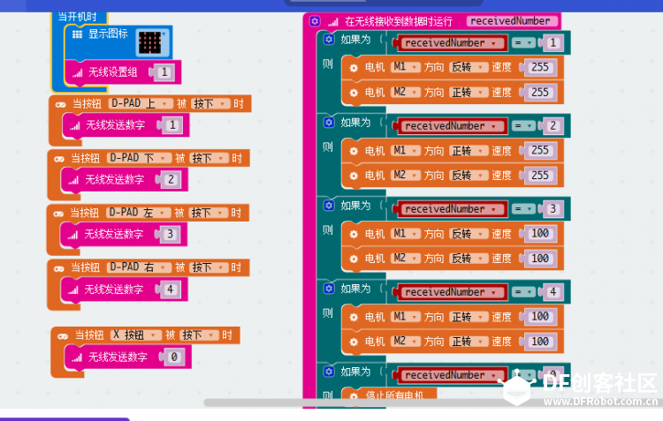Image resolution: width=663 pixels, height=421 pixels.
Task: Click radio group number field with value 1
Action: click(x=164, y=72)
